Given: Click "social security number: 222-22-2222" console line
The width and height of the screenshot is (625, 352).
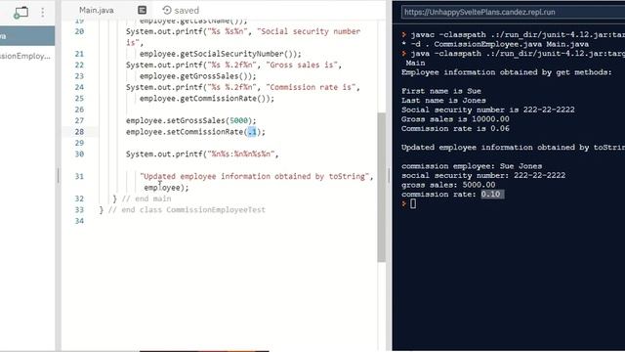Looking at the screenshot, I should point(483,175).
